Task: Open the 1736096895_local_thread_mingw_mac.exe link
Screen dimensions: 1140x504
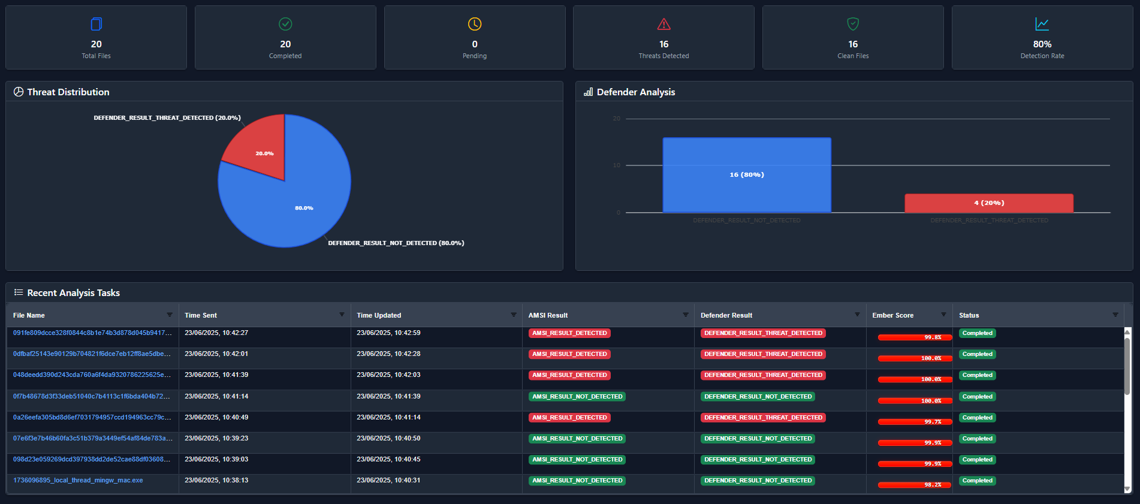Action: 78,480
